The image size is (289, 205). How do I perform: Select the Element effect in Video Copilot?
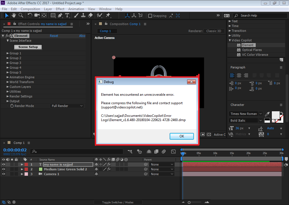coord(248,45)
